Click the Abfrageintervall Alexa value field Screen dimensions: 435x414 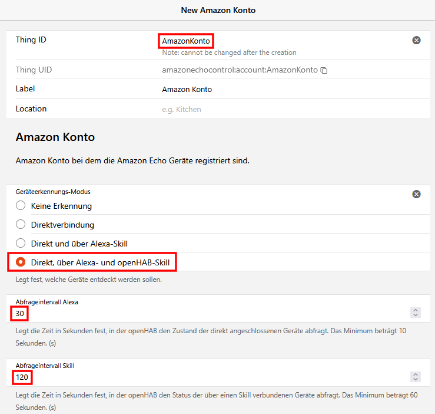click(x=211, y=314)
